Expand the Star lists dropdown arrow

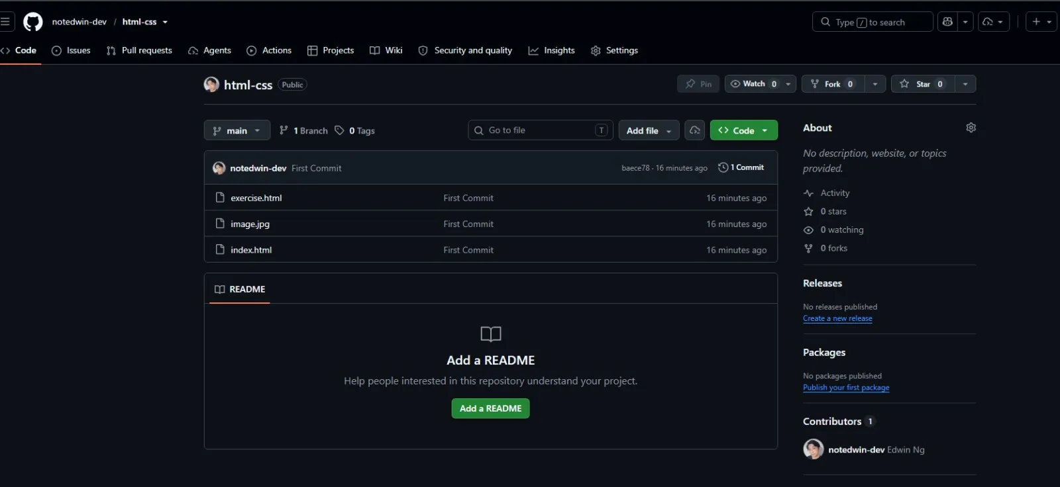coord(965,84)
